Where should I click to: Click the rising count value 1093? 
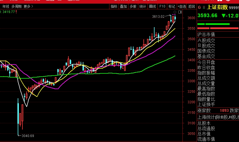pos(224,111)
